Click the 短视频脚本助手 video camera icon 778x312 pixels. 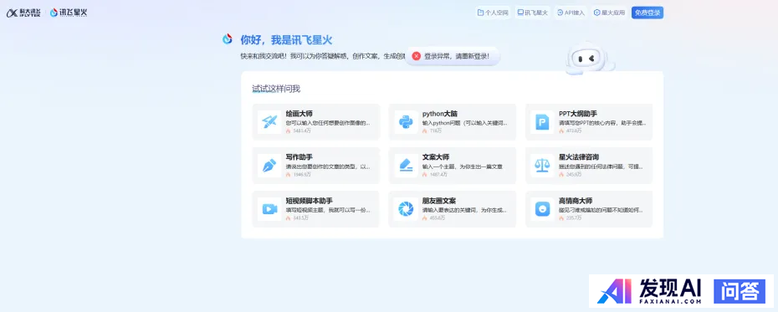pyautogui.click(x=269, y=209)
